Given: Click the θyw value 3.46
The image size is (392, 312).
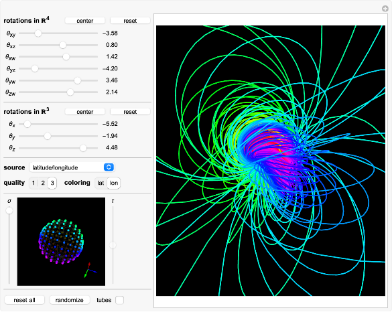Looking at the screenshot, I should (112, 80).
